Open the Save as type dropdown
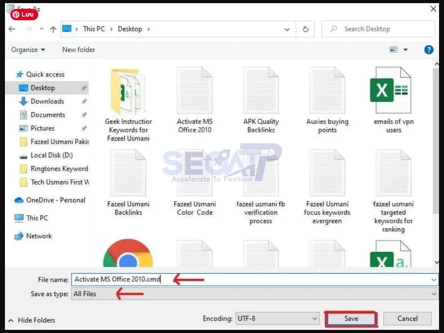The width and height of the screenshot is (444, 333). pos(433,294)
